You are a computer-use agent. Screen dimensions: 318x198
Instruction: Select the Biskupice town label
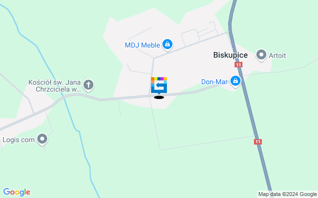(x=231, y=55)
